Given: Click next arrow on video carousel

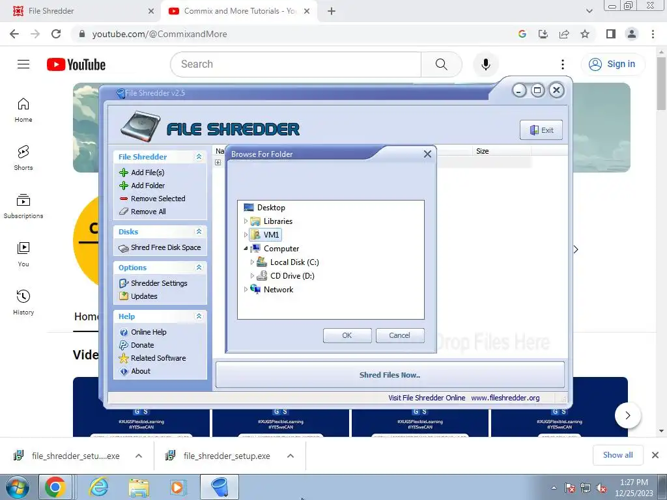Looking at the screenshot, I should pos(628,415).
